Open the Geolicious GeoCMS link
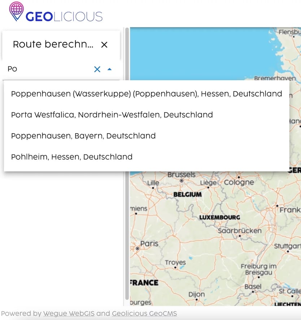Image resolution: width=301 pixels, height=320 pixels. [144, 313]
